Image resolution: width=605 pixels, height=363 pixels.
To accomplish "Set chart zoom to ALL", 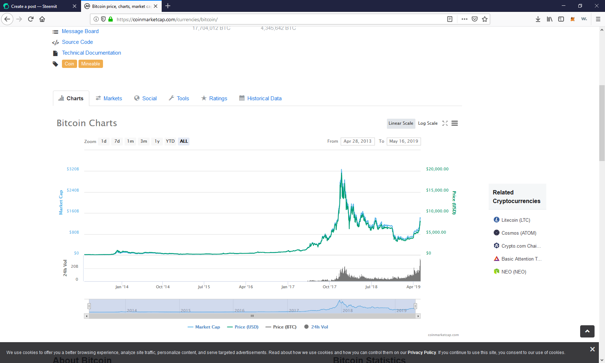I will [x=184, y=141].
